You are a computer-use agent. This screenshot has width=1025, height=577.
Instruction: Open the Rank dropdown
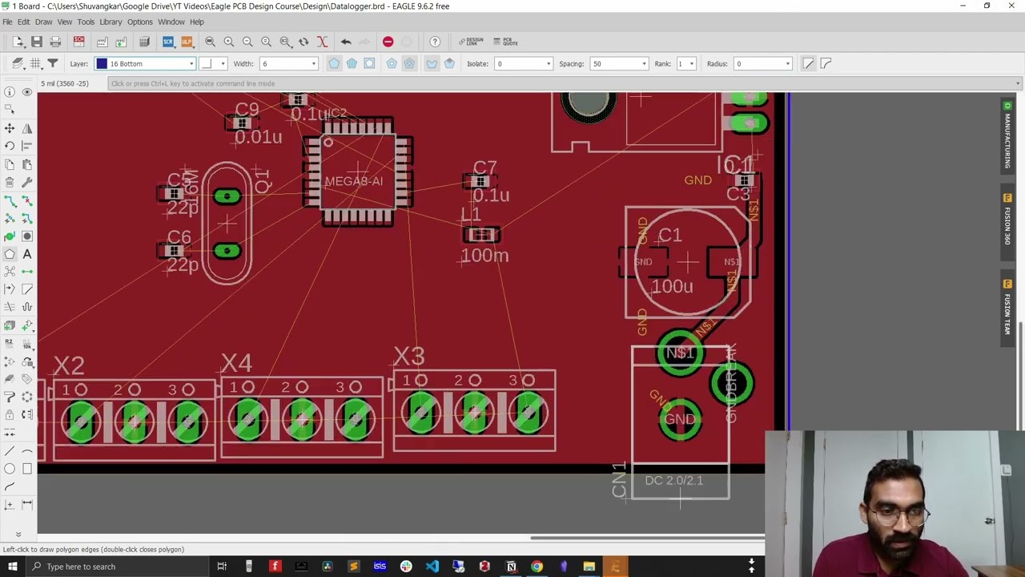point(686,63)
